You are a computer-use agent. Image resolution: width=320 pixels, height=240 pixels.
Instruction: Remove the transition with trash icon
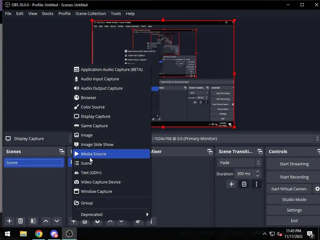click(x=244, y=184)
